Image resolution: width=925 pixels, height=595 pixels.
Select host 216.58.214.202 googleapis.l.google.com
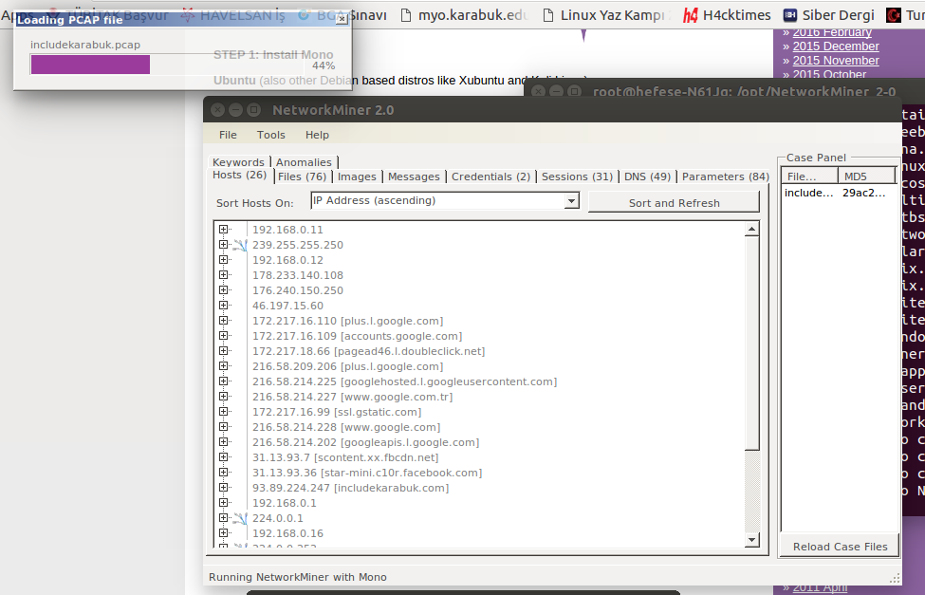(x=366, y=443)
